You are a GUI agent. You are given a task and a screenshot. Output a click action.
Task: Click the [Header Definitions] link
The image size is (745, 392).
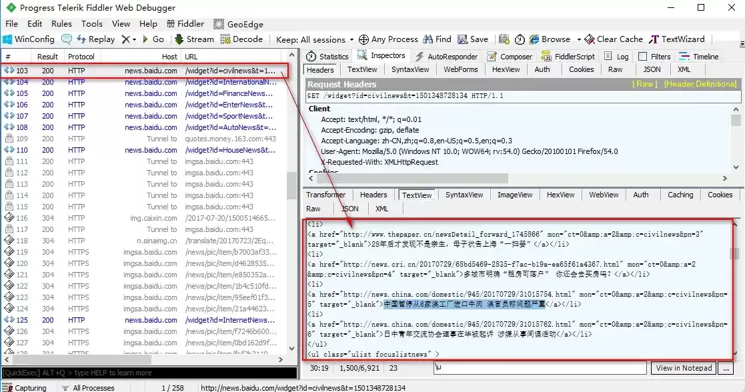point(700,84)
